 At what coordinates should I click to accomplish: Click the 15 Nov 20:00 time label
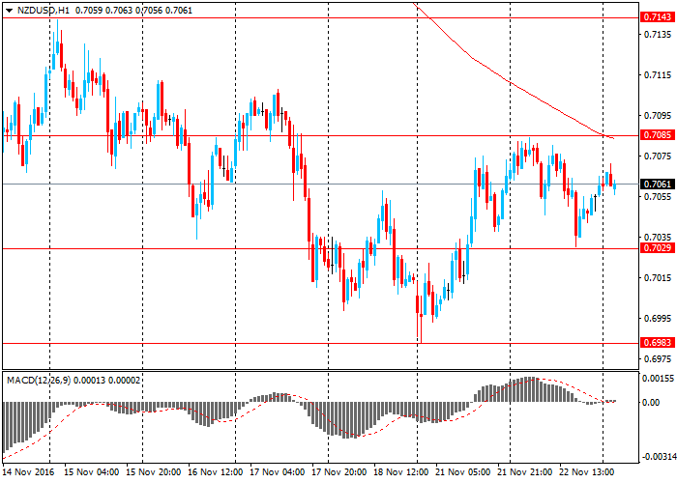[154, 473]
